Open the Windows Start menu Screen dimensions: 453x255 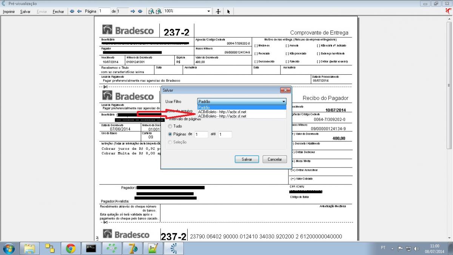(8, 248)
